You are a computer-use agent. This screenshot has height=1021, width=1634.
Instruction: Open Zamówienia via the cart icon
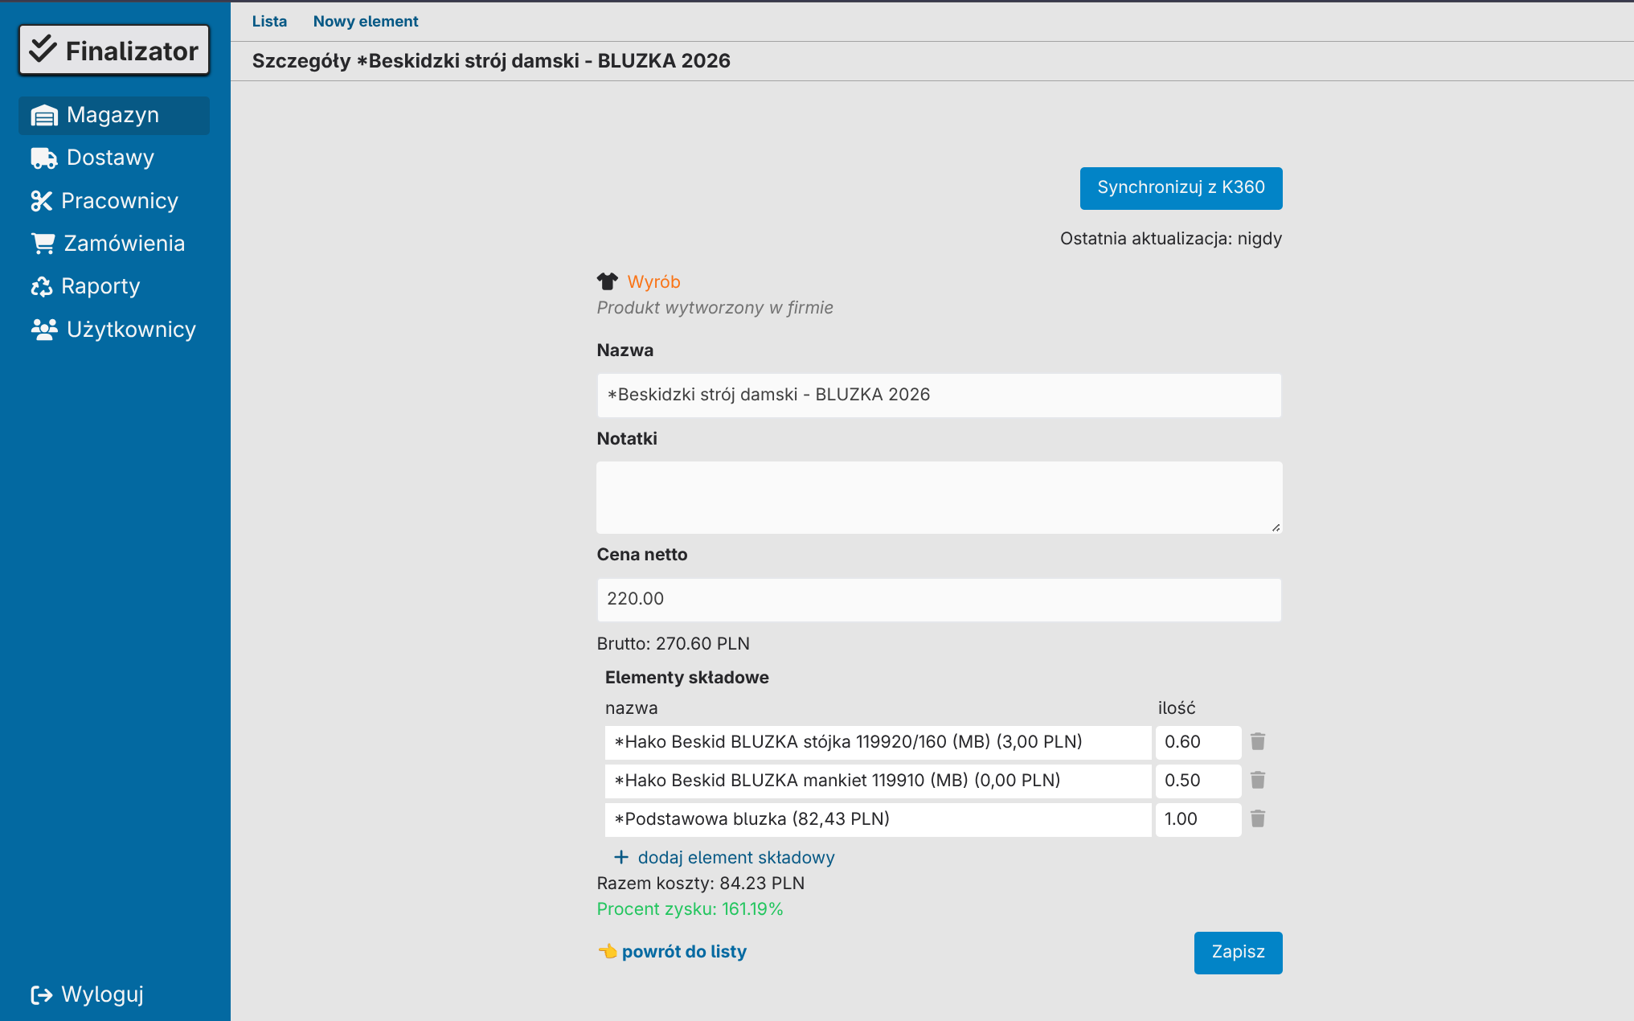coord(43,244)
